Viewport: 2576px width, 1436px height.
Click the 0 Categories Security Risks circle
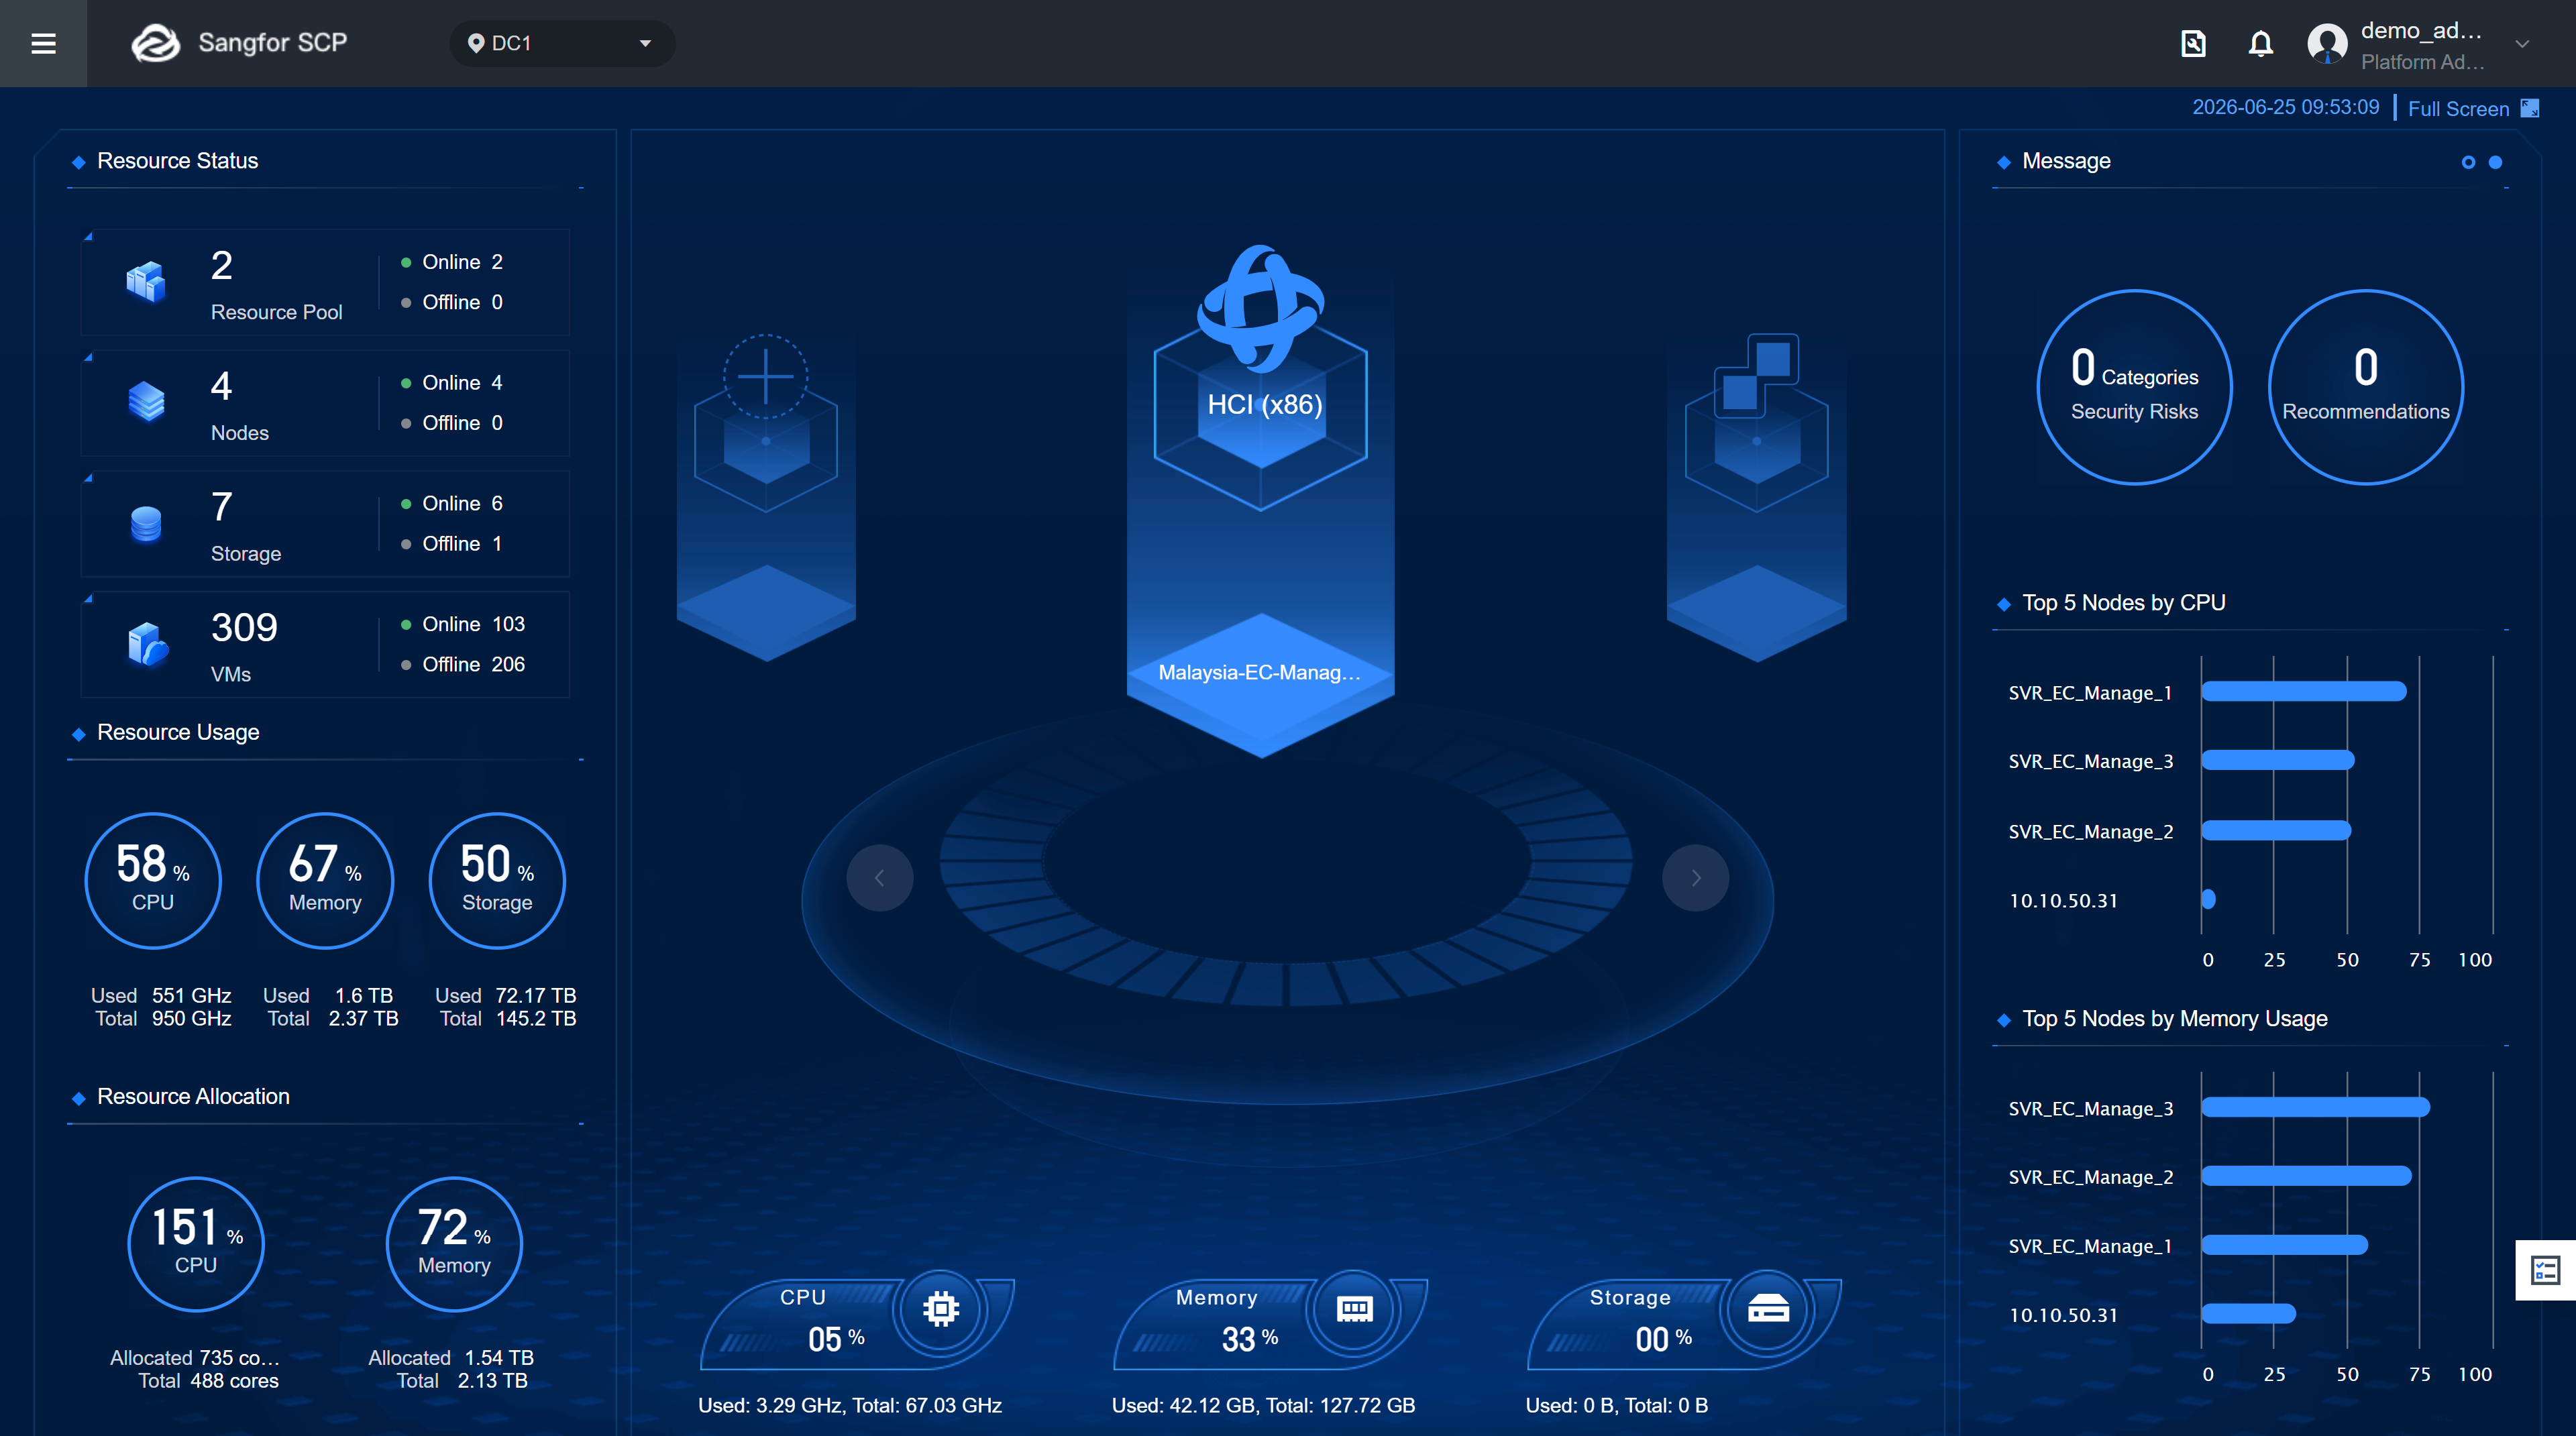[2134, 387]
